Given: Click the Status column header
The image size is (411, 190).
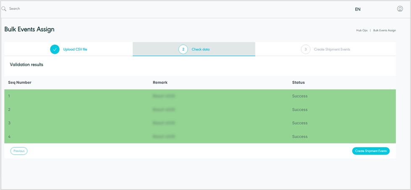Looking at the screenshot, I should coord(298,83).
